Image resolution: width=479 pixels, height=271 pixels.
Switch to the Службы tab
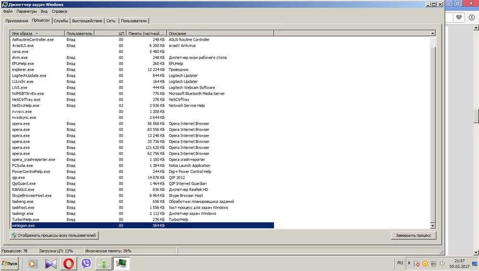click(x=61, y=21)
